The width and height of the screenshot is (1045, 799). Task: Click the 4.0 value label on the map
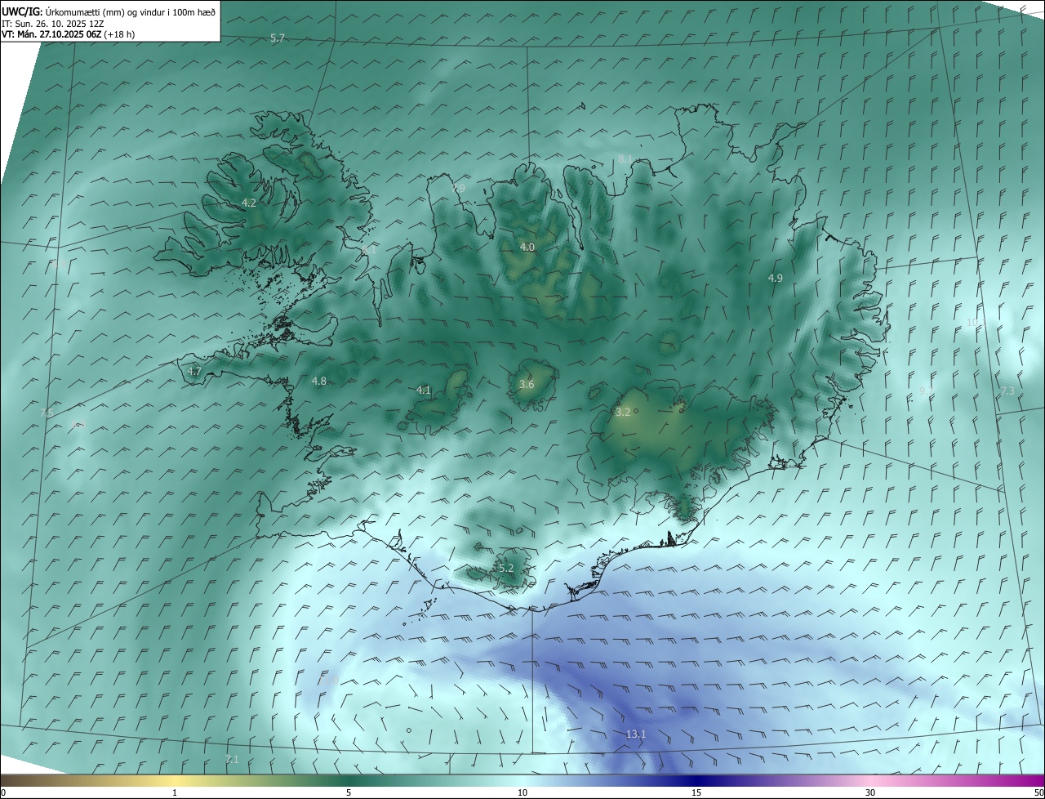coord(527,247)
